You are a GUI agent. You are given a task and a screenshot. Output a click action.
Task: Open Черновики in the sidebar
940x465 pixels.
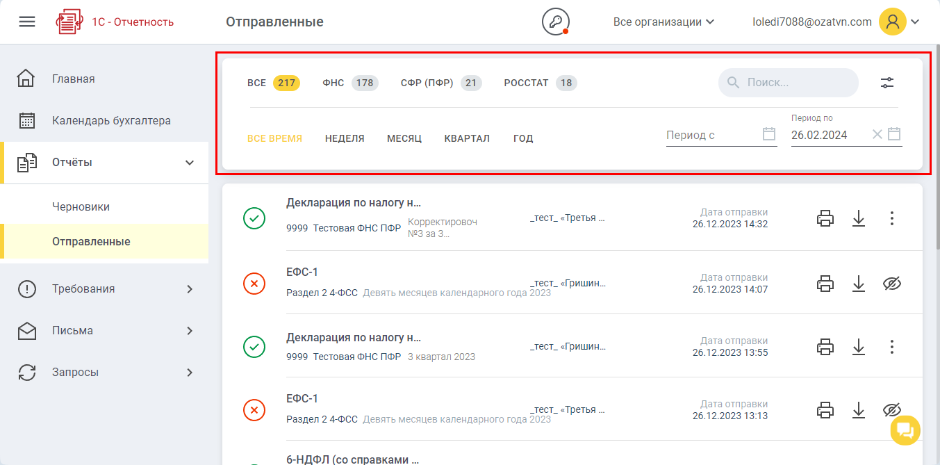(x=81, y=206)
